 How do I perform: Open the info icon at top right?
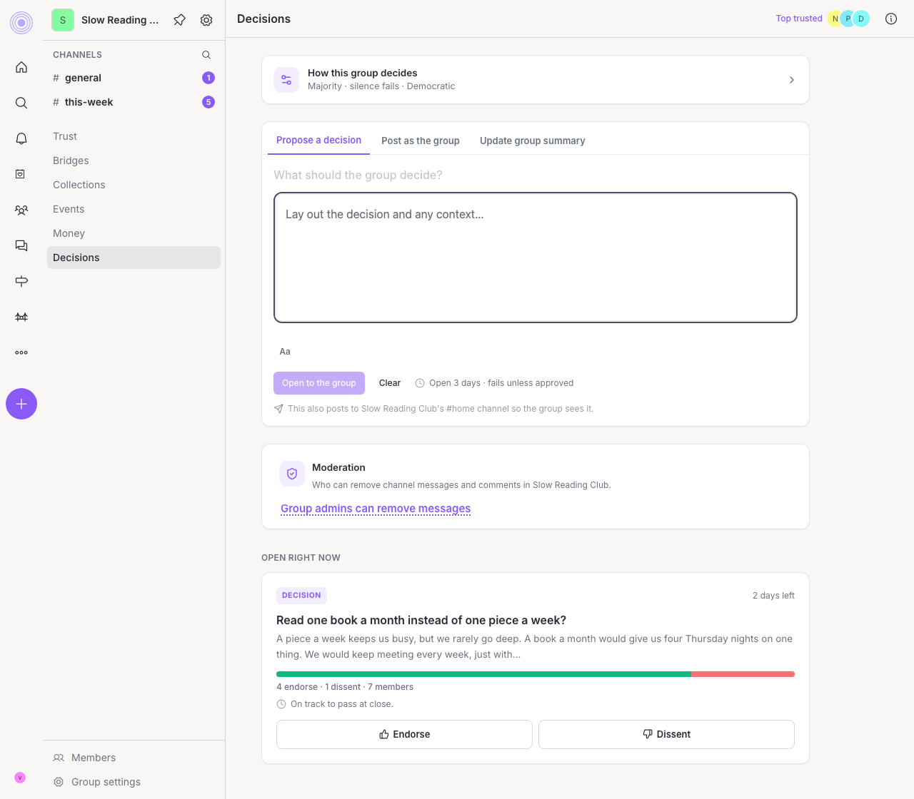[891, 19]
